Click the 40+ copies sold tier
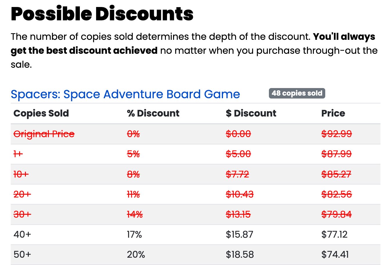This screenshot has height=265, width=381. point(22,234)
